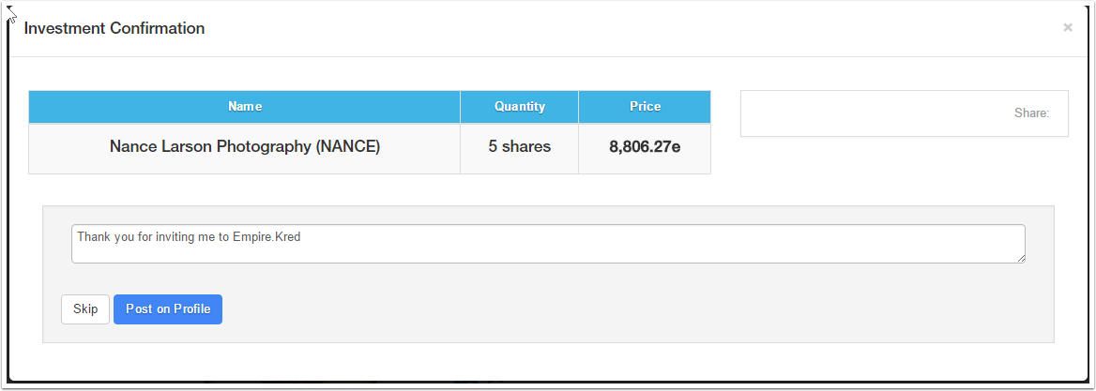Select the Quantity column header

click(520, 107)
